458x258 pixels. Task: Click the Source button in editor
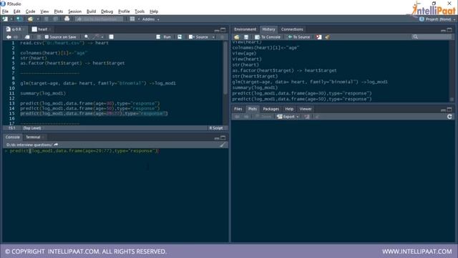199,37
